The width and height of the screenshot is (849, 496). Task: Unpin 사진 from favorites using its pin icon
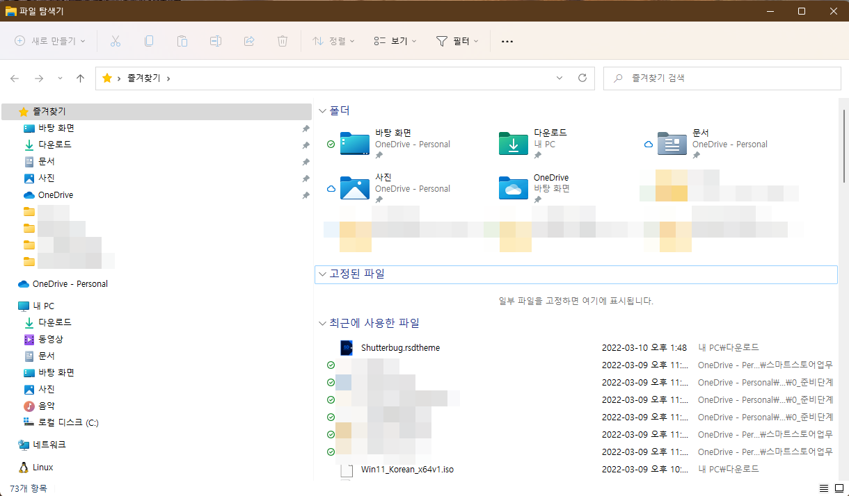click(x=305, y=179)
